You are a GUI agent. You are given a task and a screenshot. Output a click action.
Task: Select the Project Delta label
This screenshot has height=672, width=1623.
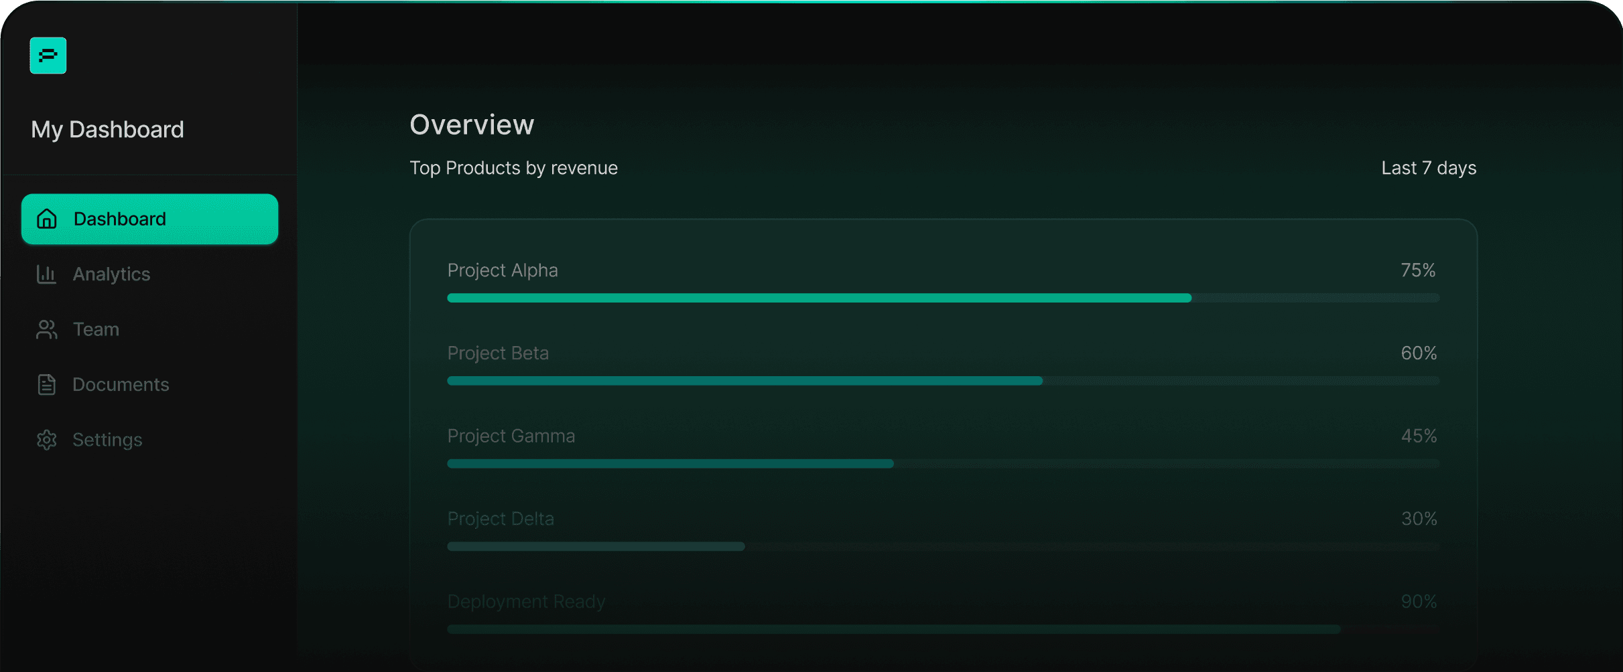point(500,519)
